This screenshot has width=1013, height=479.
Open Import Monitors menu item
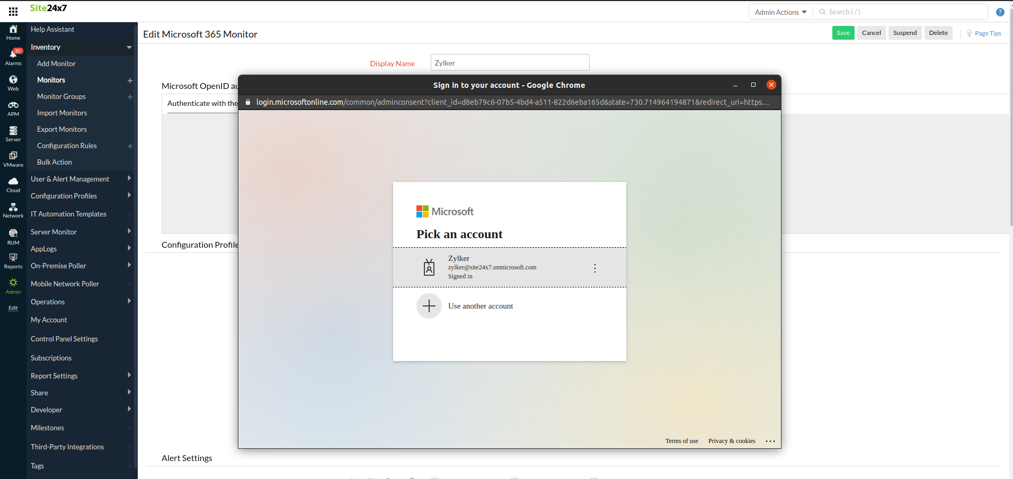tap(62, 113)
